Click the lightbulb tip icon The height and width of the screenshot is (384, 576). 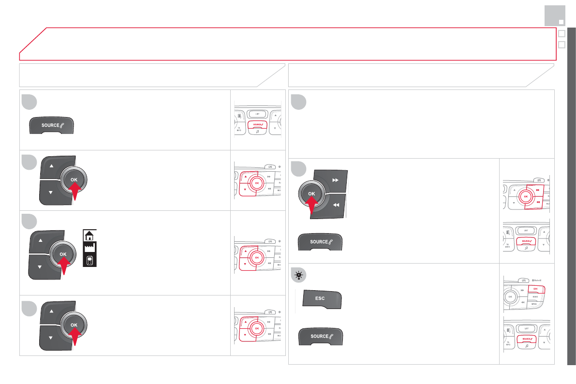click(x=299, y=275)
